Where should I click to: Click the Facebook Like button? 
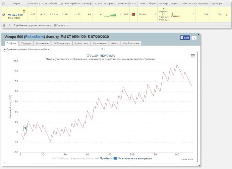pyautogui.click(x=185, y=38)
